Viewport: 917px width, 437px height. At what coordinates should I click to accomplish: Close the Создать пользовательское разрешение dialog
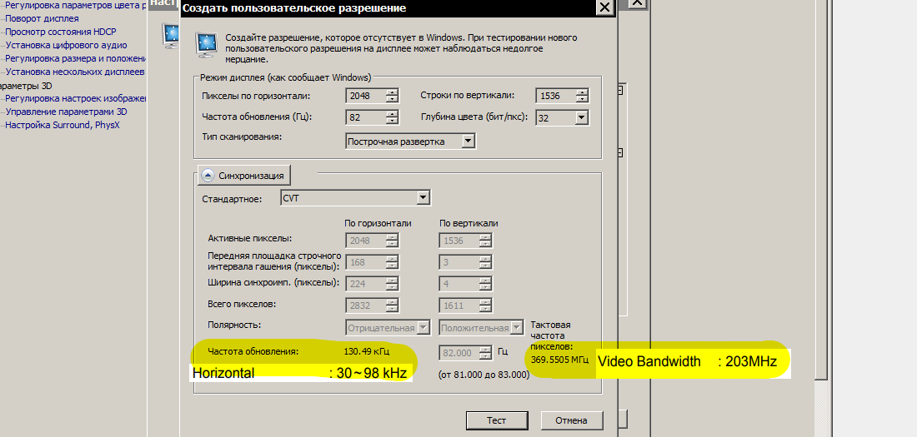pos(604,7)
